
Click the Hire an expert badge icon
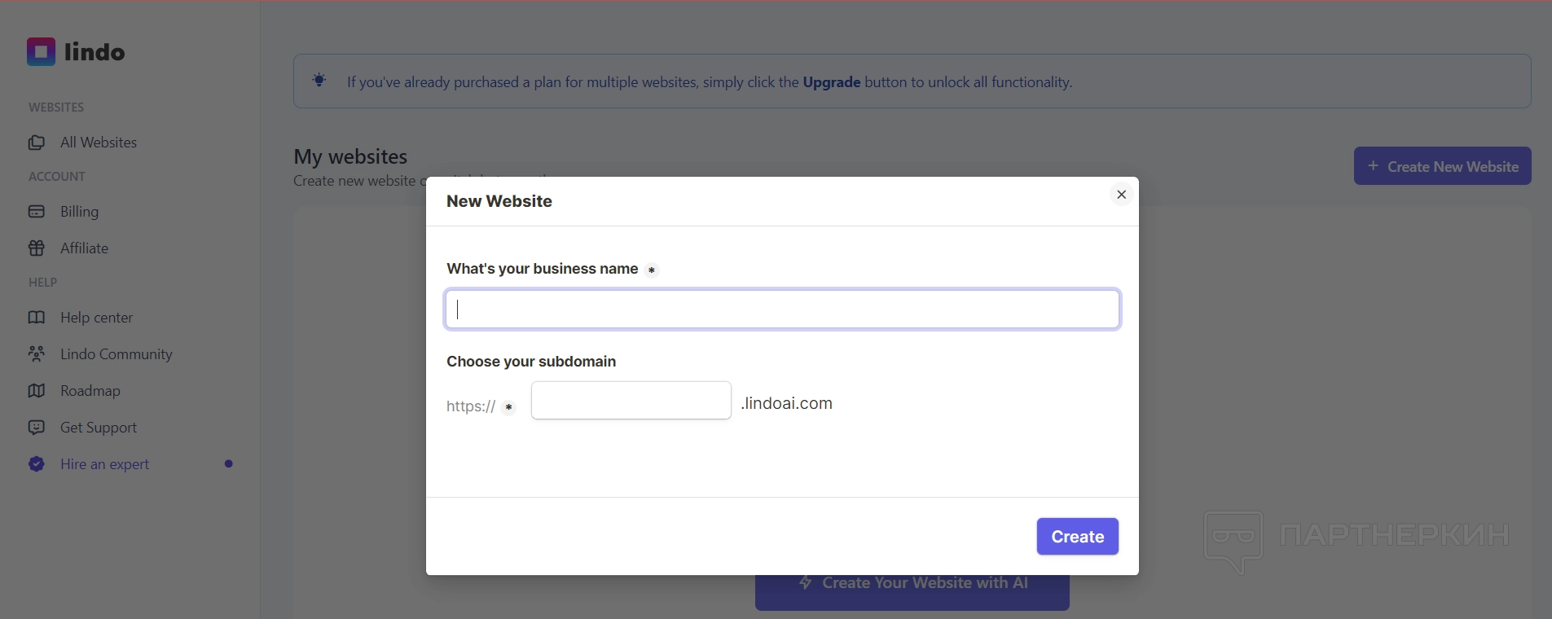tap(37, 464)
